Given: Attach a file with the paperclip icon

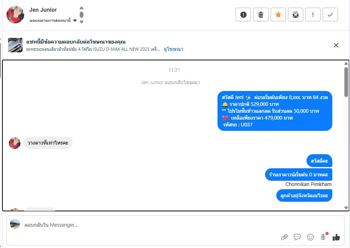Looking at the screenshot, I should 284,237.
